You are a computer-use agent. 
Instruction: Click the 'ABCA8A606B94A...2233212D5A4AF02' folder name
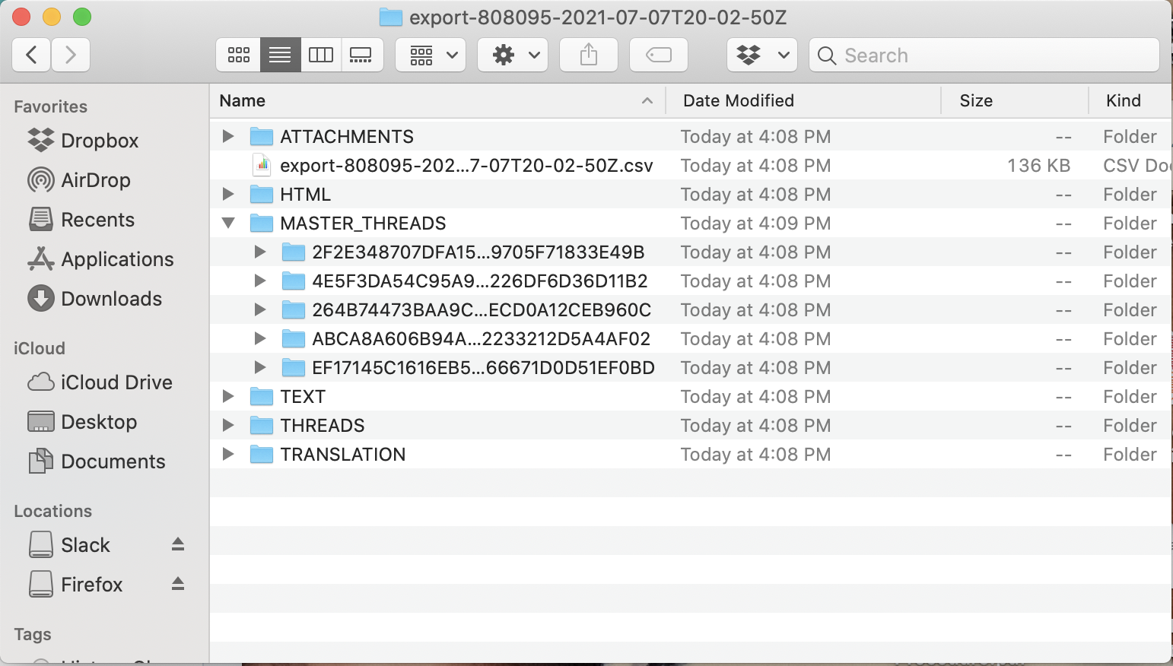coord(481,339)
